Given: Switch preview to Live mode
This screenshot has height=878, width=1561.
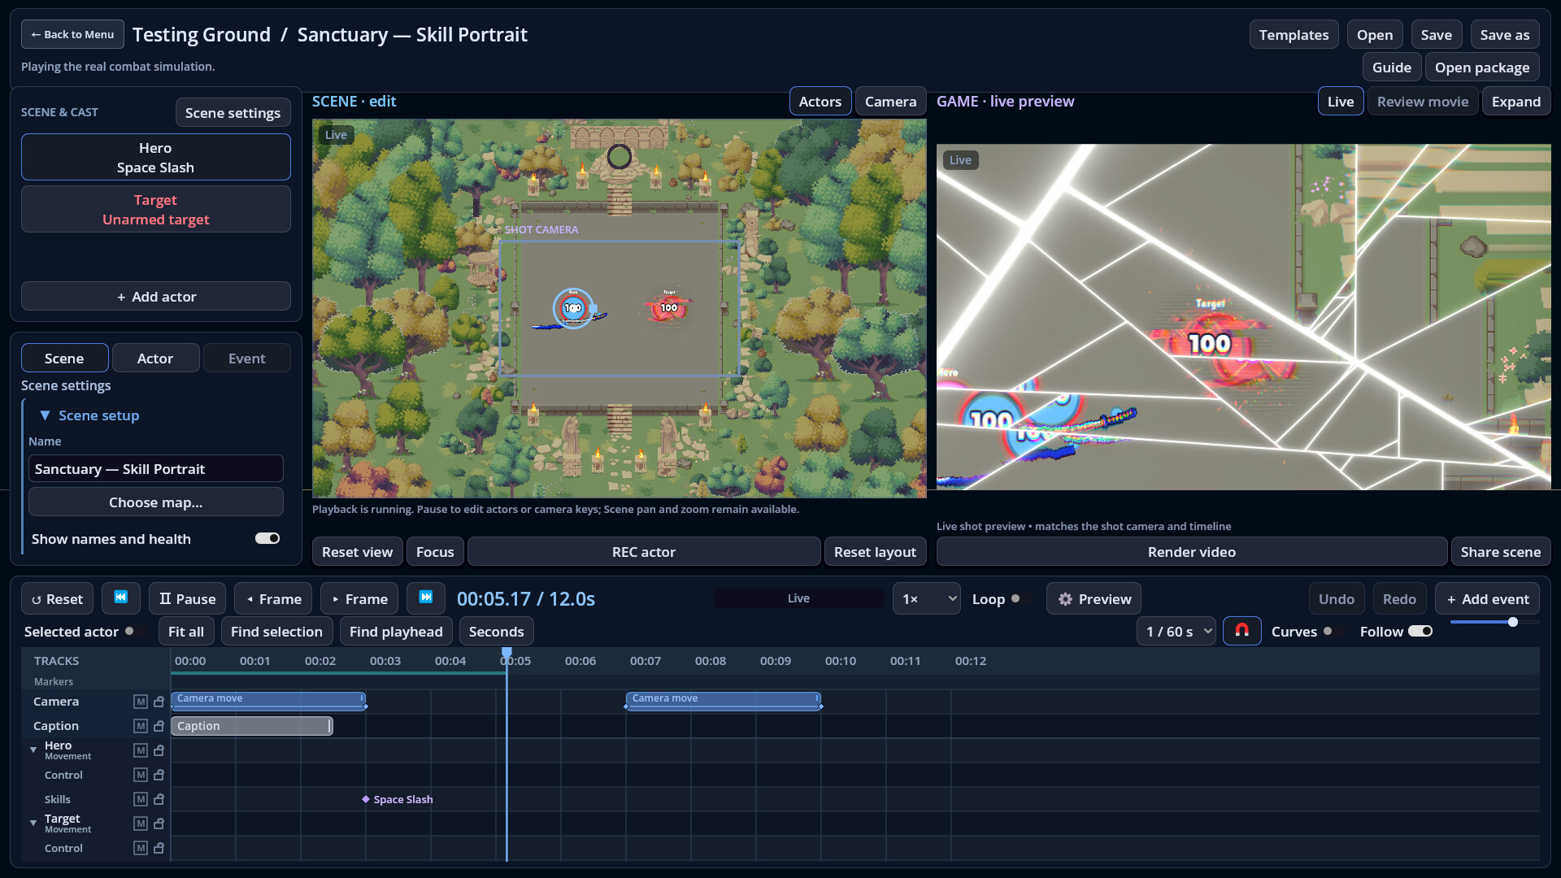Looking at the screenshot, I should pos(1340,102).
